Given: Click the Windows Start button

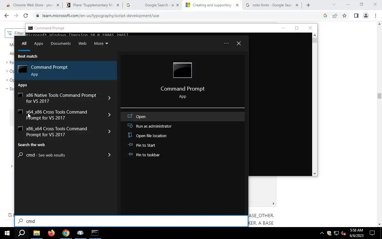Looking at the screenshot, I should point(7,233).
